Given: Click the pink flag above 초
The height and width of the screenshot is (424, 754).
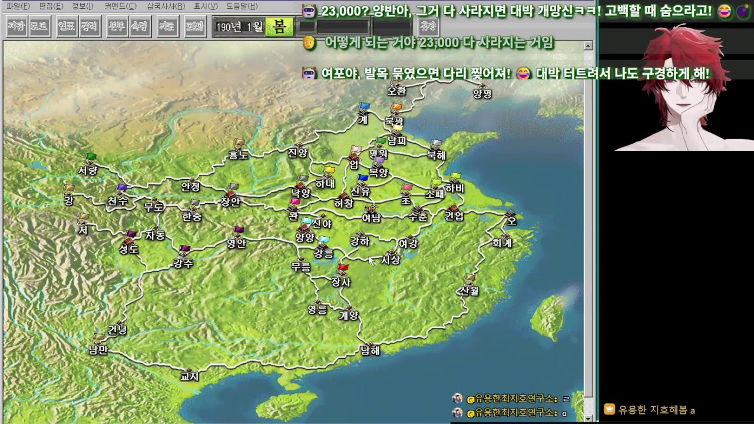Looking at the screenshot, I should click(407, 189).
